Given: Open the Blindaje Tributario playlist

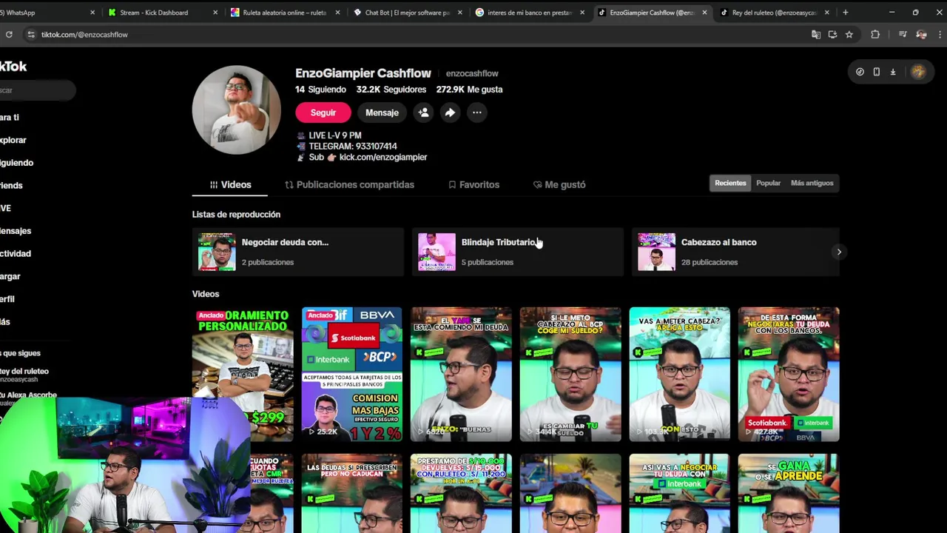Looking at the screenshot, I should tap(517, 252).
